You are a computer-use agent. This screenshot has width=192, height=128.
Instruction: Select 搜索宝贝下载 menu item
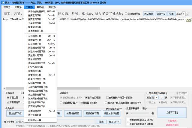point(40,27)
